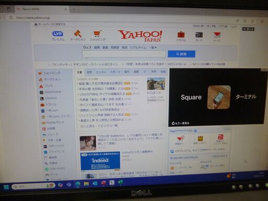This screenshot has width=268, height=201.
Task: Open the Shopping cart icon
Action: coord(97,34)
